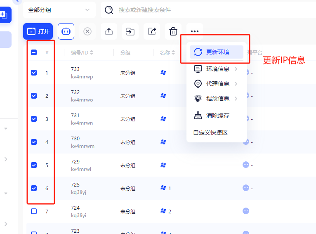316x234 pixels.
Task: Click the circled X close-profiles icon
Action: point(87,31)
